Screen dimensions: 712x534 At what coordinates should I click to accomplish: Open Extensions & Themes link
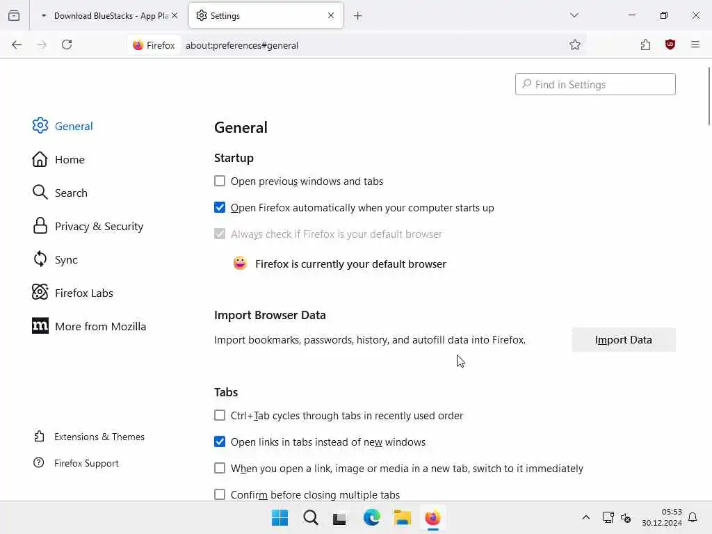[89, 437]
